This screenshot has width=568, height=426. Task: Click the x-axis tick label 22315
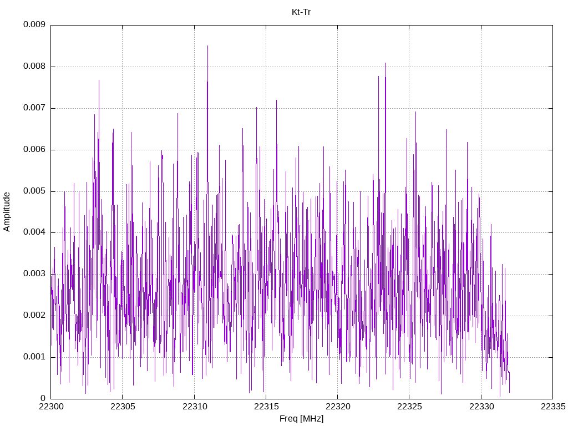266,407
